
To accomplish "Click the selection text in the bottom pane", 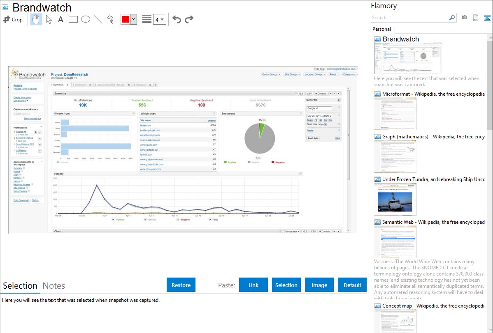I will (81, 301).
